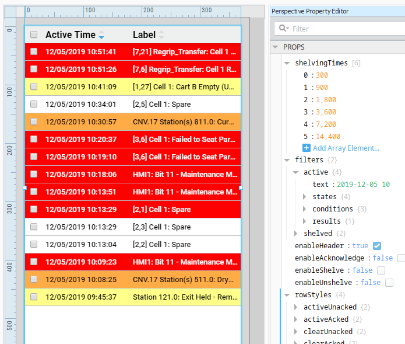Check the row for 12/05/2019 10:13:51
Viewport: 405px width, 344px height.
tap(34, 192)
